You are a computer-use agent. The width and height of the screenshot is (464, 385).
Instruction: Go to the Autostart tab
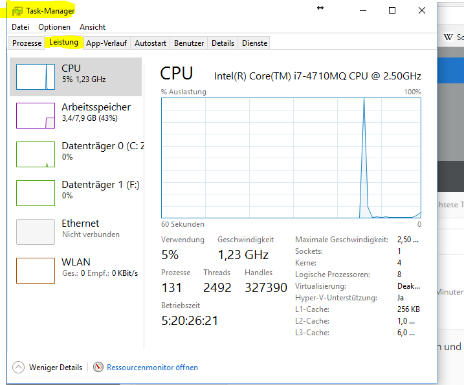click(150, 43)
